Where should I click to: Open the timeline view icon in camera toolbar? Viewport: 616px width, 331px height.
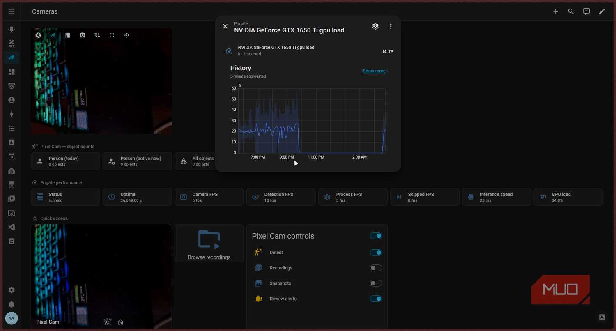(97, 35)
